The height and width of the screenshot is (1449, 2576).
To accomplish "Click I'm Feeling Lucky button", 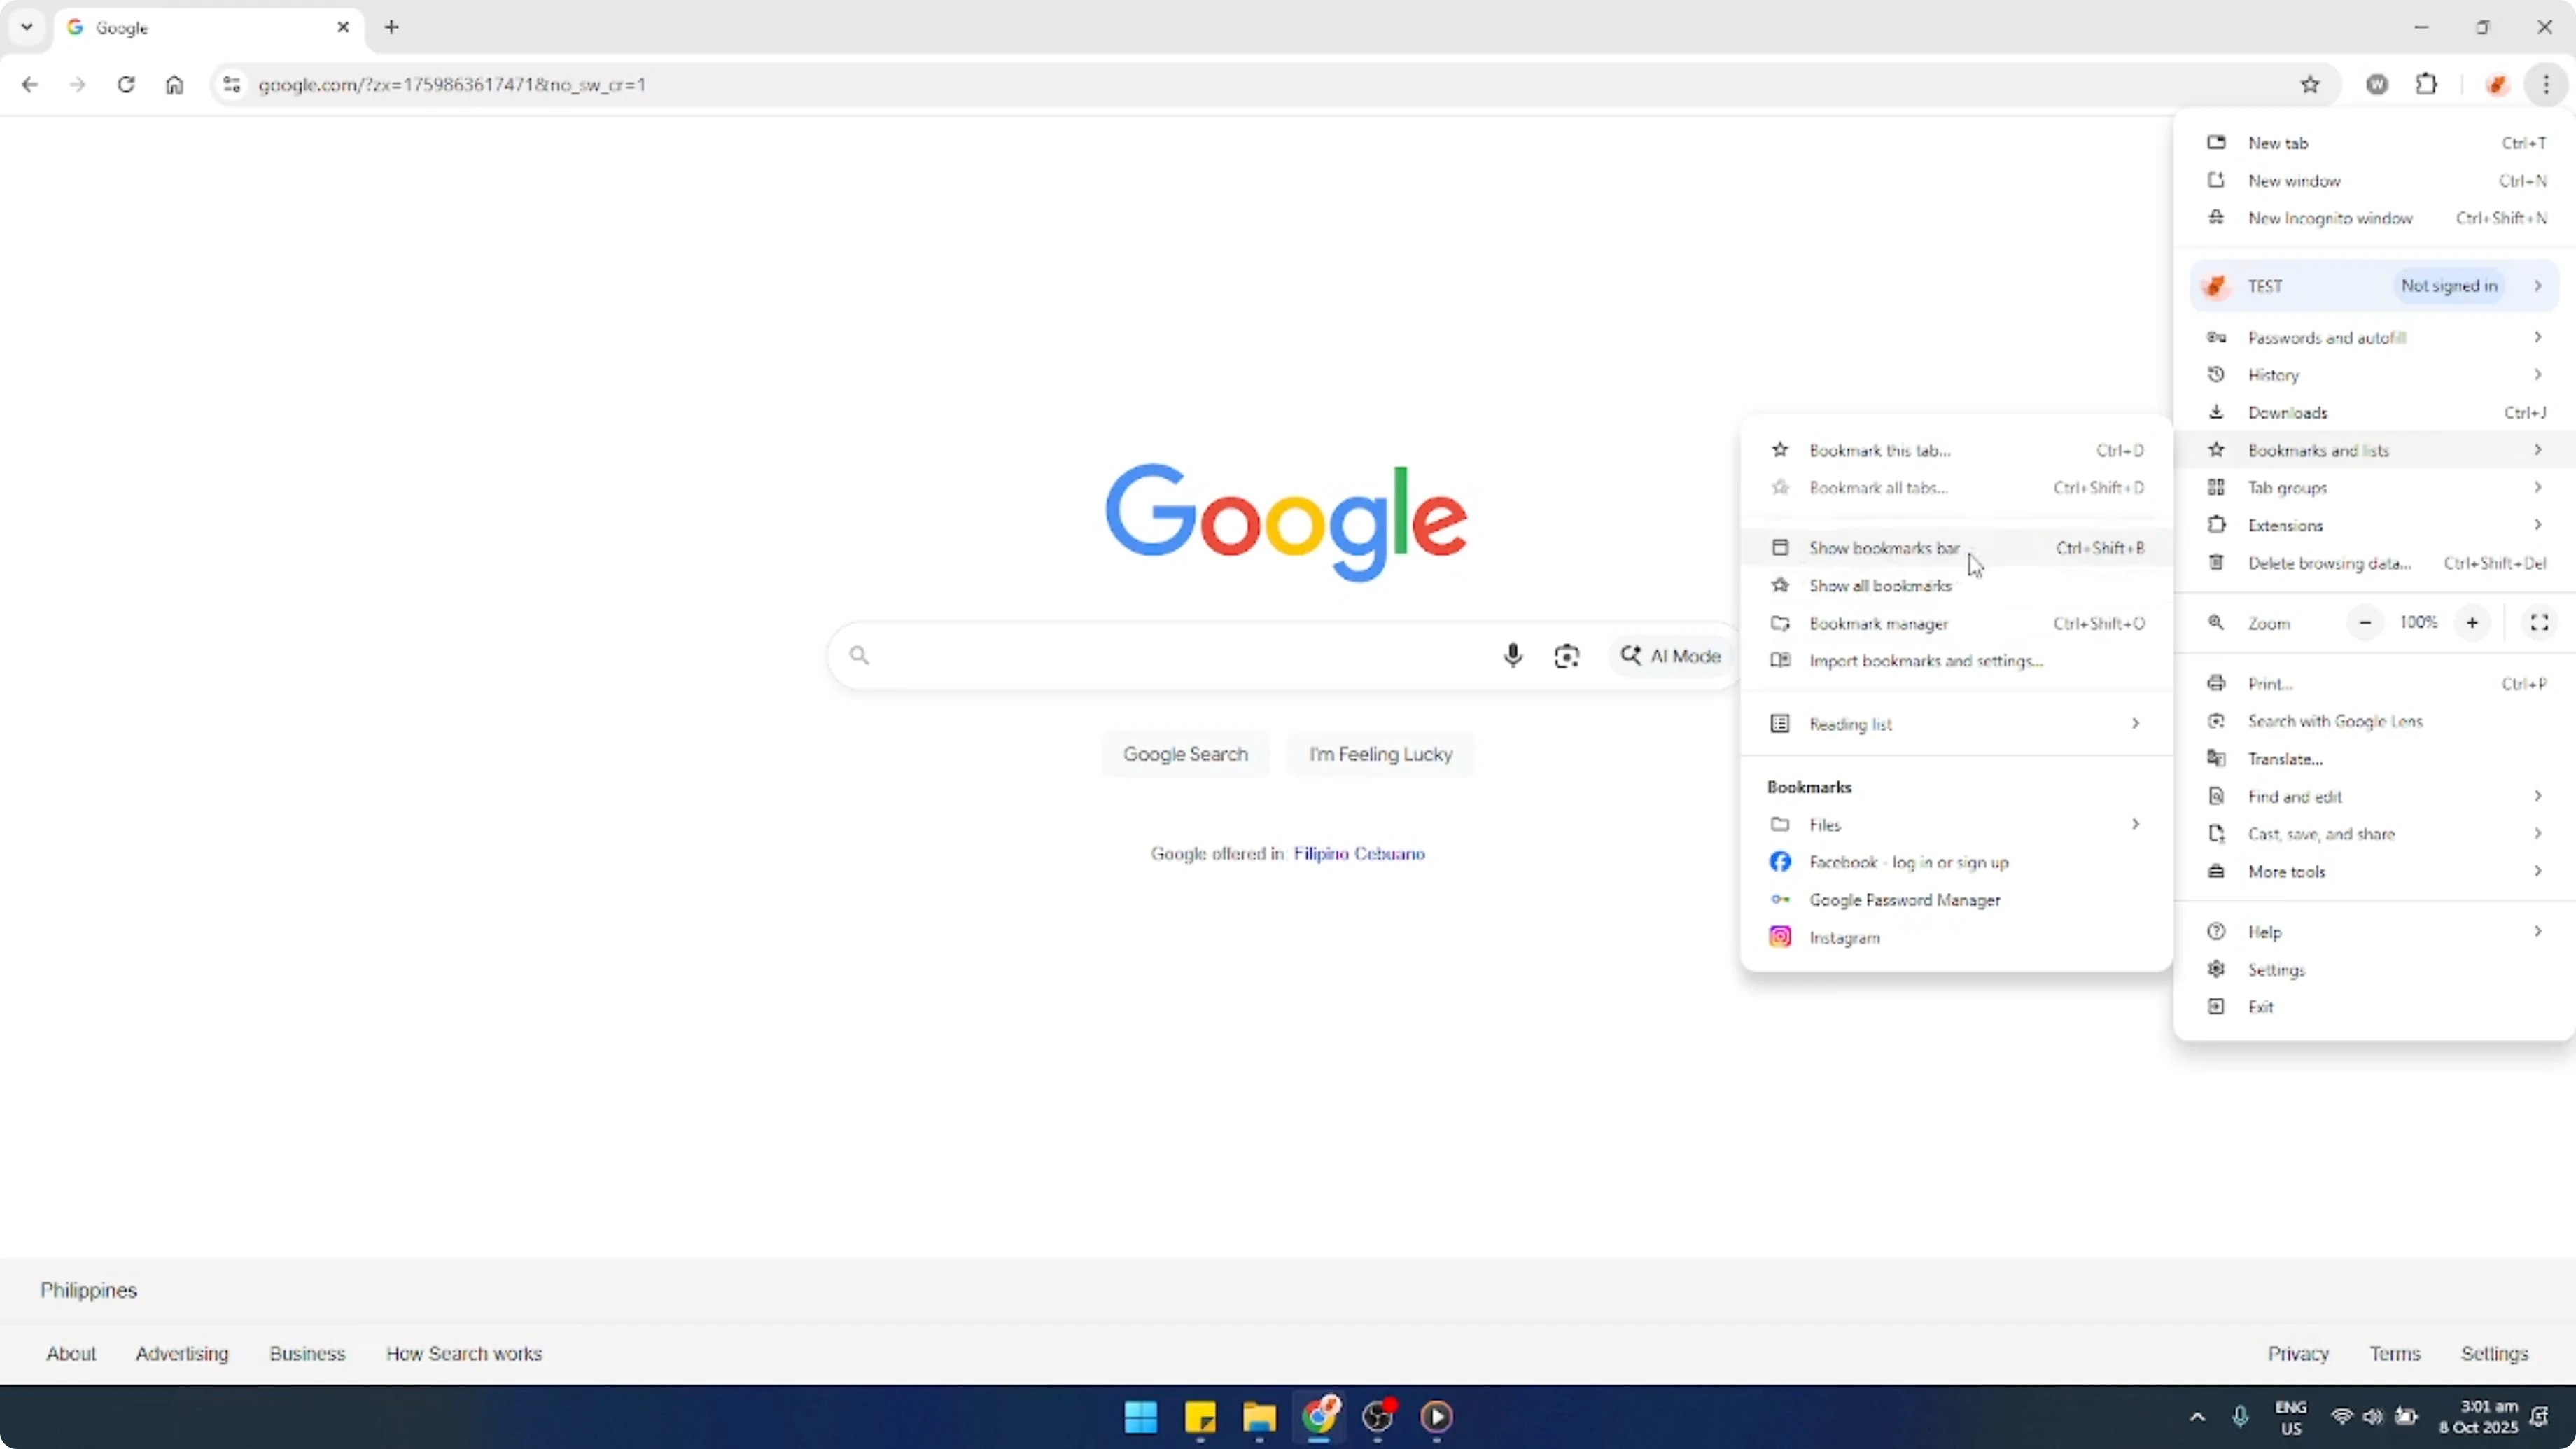I will click(1381, 754).
